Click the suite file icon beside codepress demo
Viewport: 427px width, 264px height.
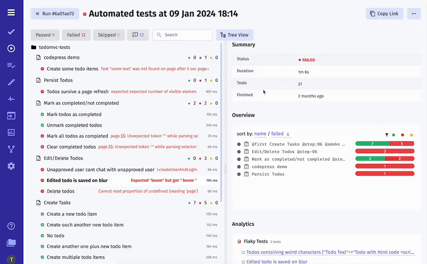tap(38, 58)
